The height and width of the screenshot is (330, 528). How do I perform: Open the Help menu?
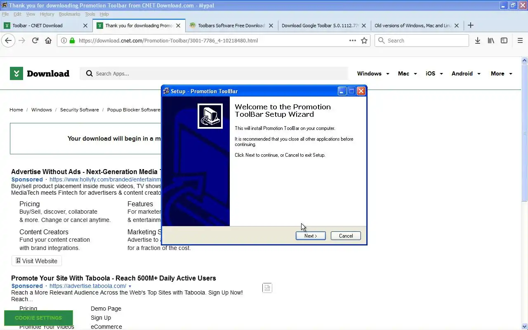[104, 14]
